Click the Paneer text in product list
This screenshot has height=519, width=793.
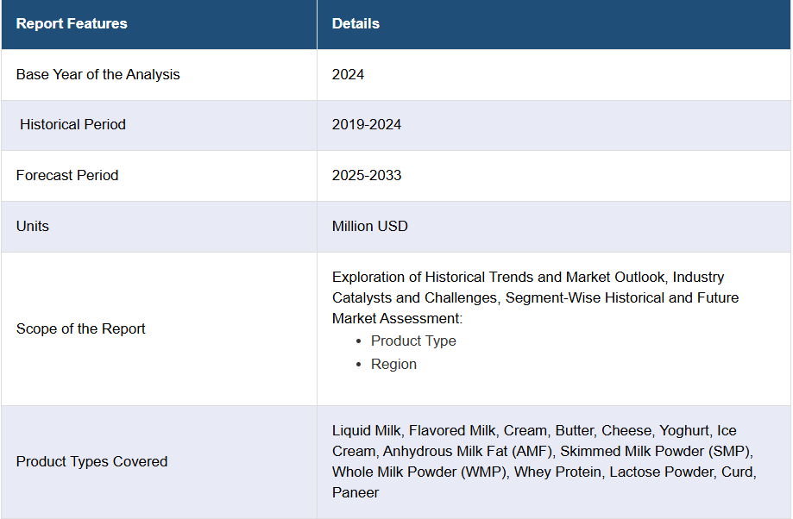355,492
